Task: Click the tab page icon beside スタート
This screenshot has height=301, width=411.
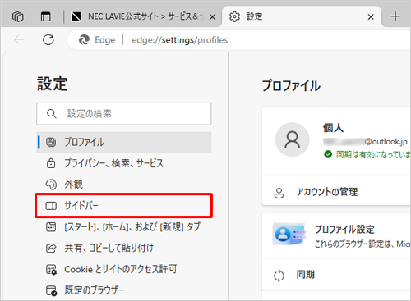Action: (51, 227)
